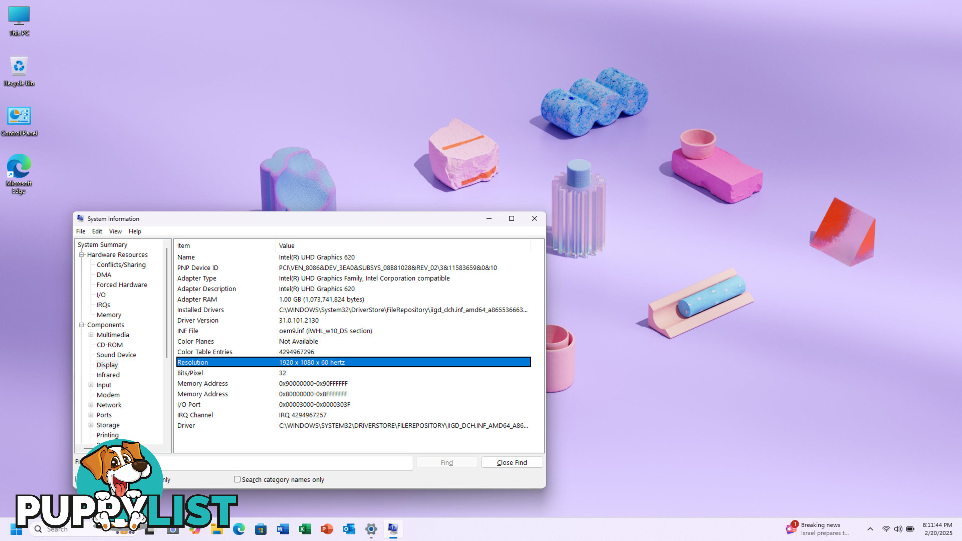The width and height of the screenshot is (962, 541).
Task: Click the volume speaker icon
Action: [898, 529]
